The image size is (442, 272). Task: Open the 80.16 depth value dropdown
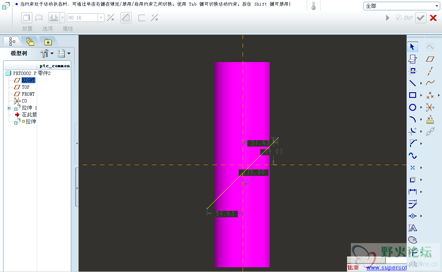point(101,18)
